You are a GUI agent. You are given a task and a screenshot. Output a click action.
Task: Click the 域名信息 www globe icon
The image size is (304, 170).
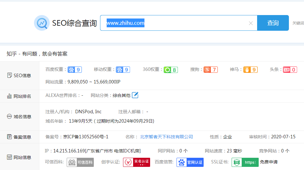[9, 116]
